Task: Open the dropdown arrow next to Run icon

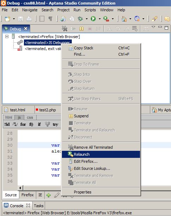Action: click(x=100, y=19)
